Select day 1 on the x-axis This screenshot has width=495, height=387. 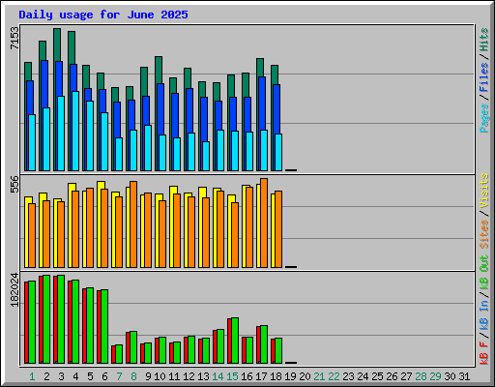(32, 376)
